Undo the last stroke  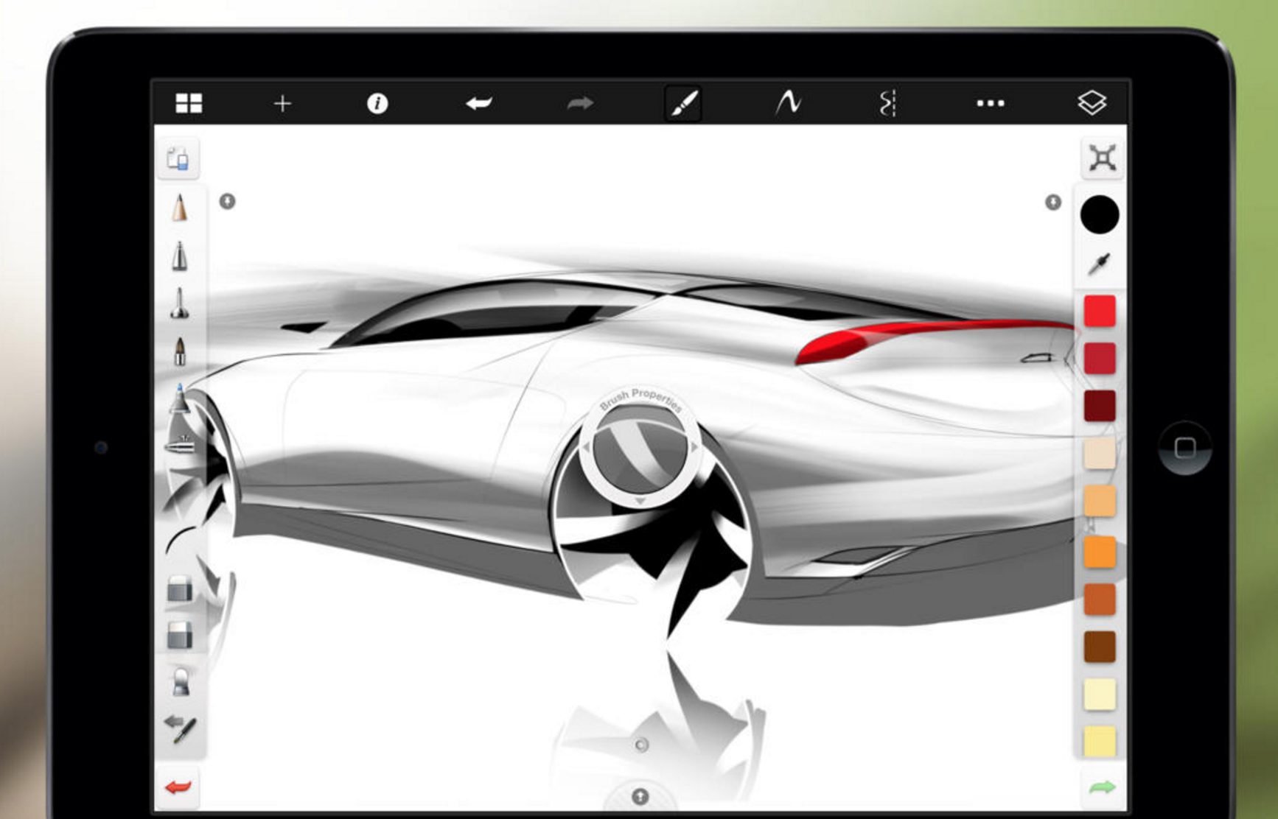tap(475, 103)
